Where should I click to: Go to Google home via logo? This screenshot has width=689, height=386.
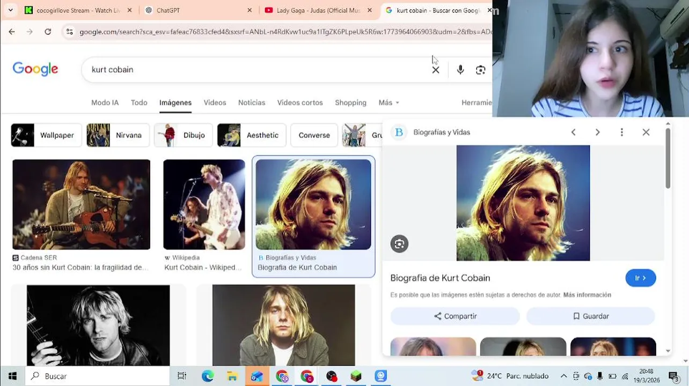(x=35, y=69)
